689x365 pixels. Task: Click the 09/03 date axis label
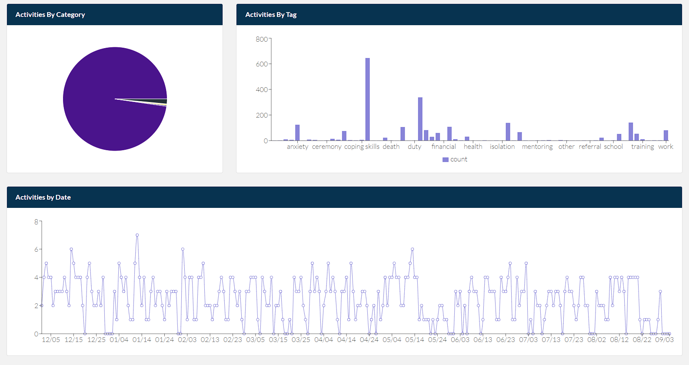click(x=664, y=340)
